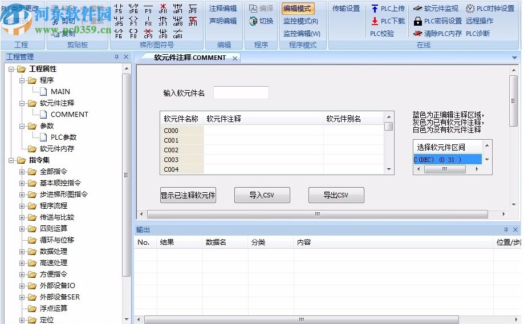Insert invert result symbol caF11

coord(178,34)
